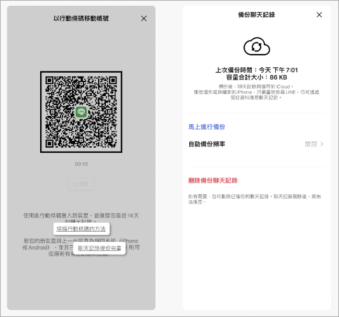Screen dimensions: 339x317
Task: Click the 容量合計大小：86 KB text
Action: coord(257,77)
